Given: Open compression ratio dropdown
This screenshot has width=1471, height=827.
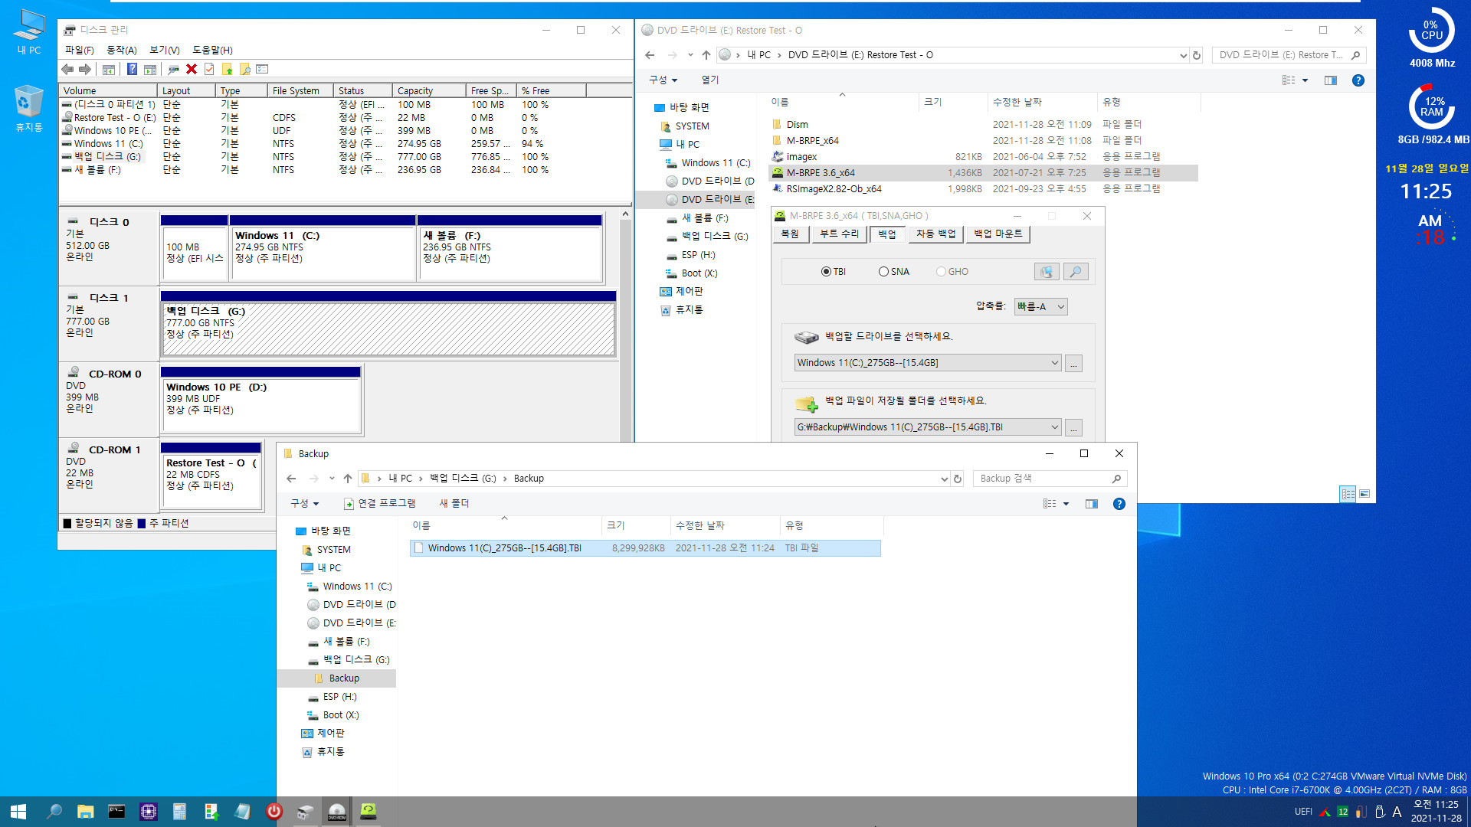Looking at the screenshot, I should pos(1040,307).
